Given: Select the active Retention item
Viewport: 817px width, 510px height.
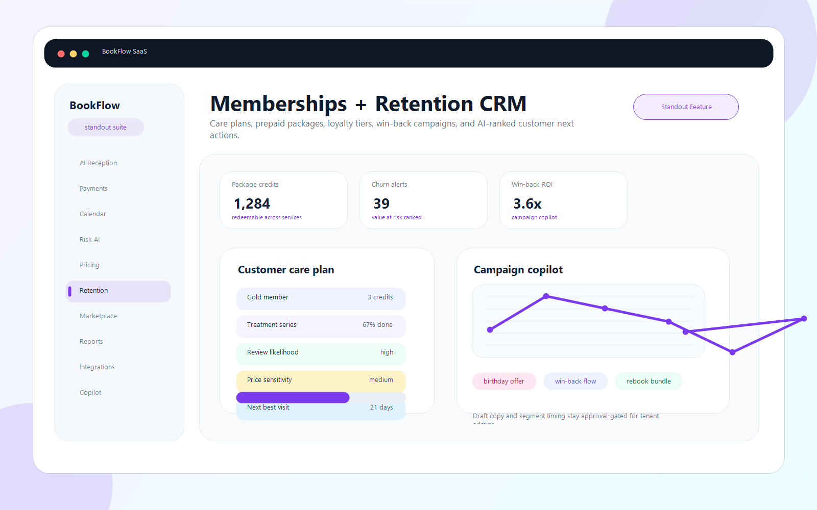Looking at the screenshot, I should click(x=118, y=291).
